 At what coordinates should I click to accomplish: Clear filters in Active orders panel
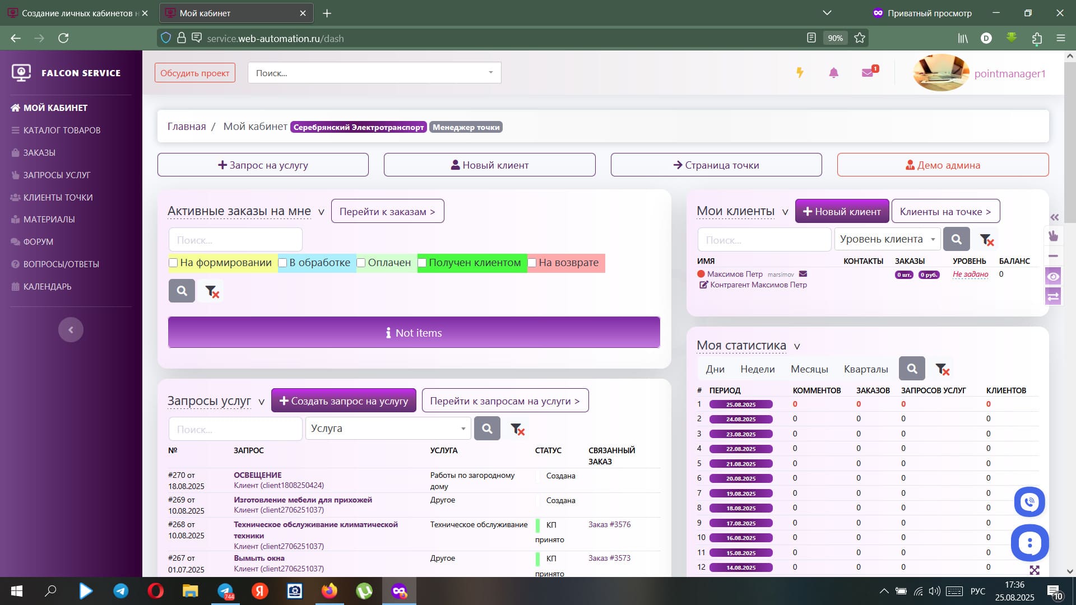click(x=211, y=291)
